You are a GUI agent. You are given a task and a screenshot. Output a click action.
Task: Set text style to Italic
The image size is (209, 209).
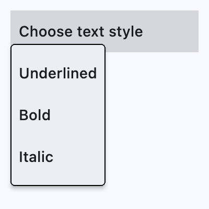coord(58,157)
